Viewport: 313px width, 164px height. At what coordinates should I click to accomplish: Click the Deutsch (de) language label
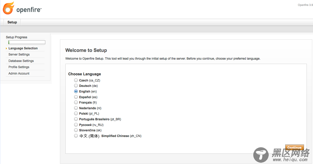tap(88, 86)
